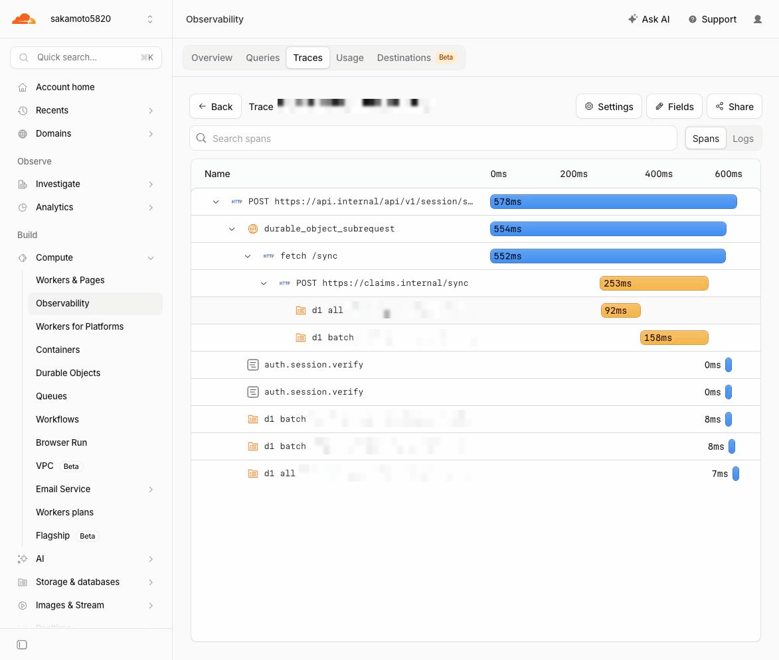Click the Images & Stream play icon
The image size is (779, 660).
(x=23, y=606)
